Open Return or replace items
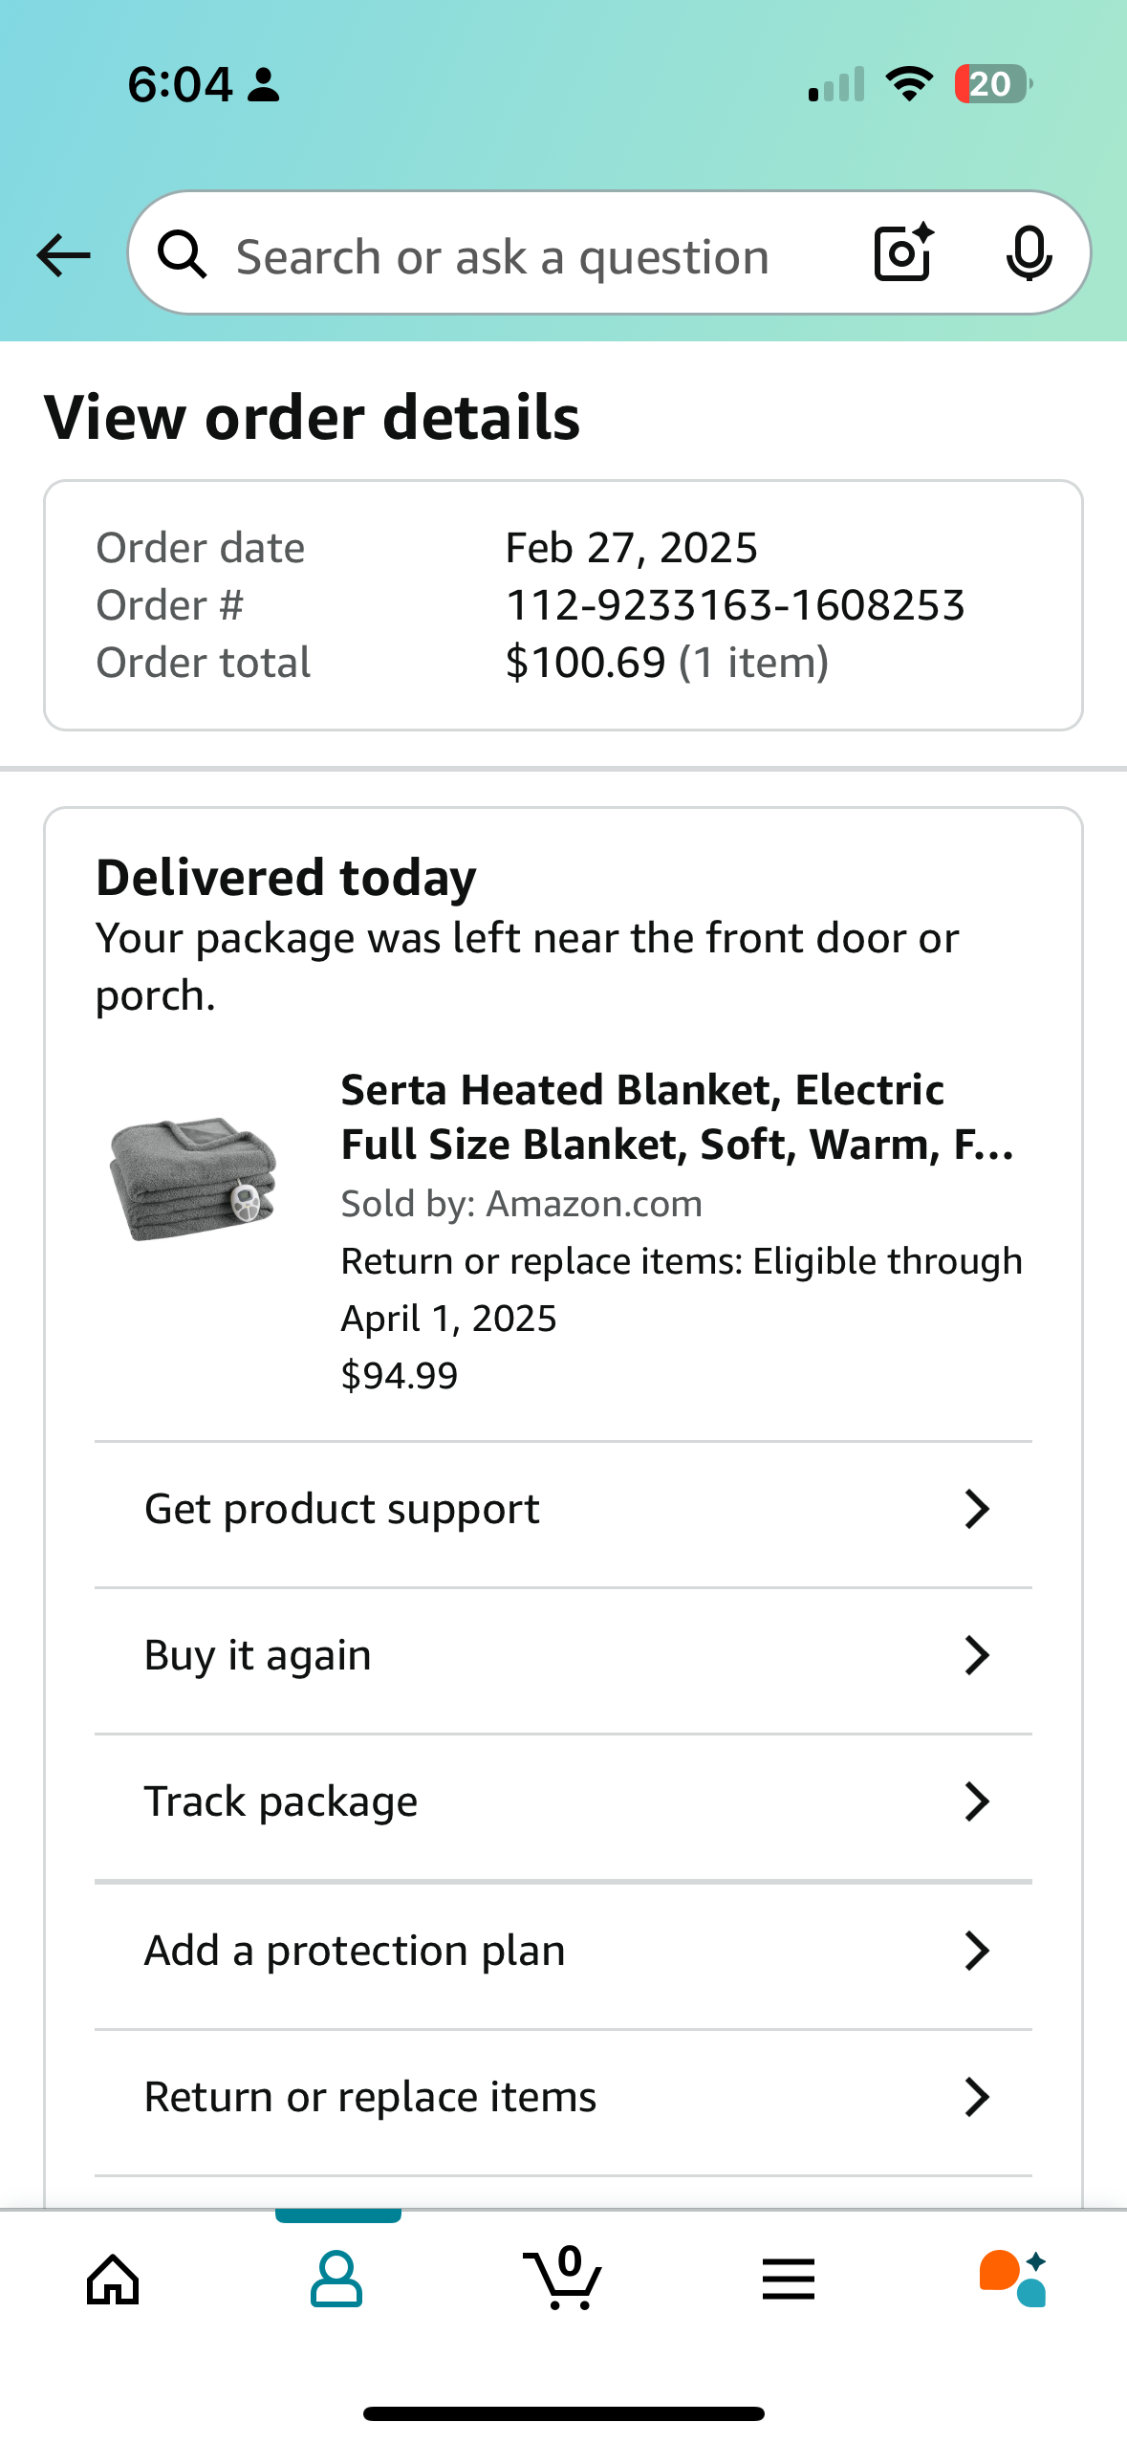This screenshot has width=1127, height=2444. pyautogui.click(x=563, y=2098)
